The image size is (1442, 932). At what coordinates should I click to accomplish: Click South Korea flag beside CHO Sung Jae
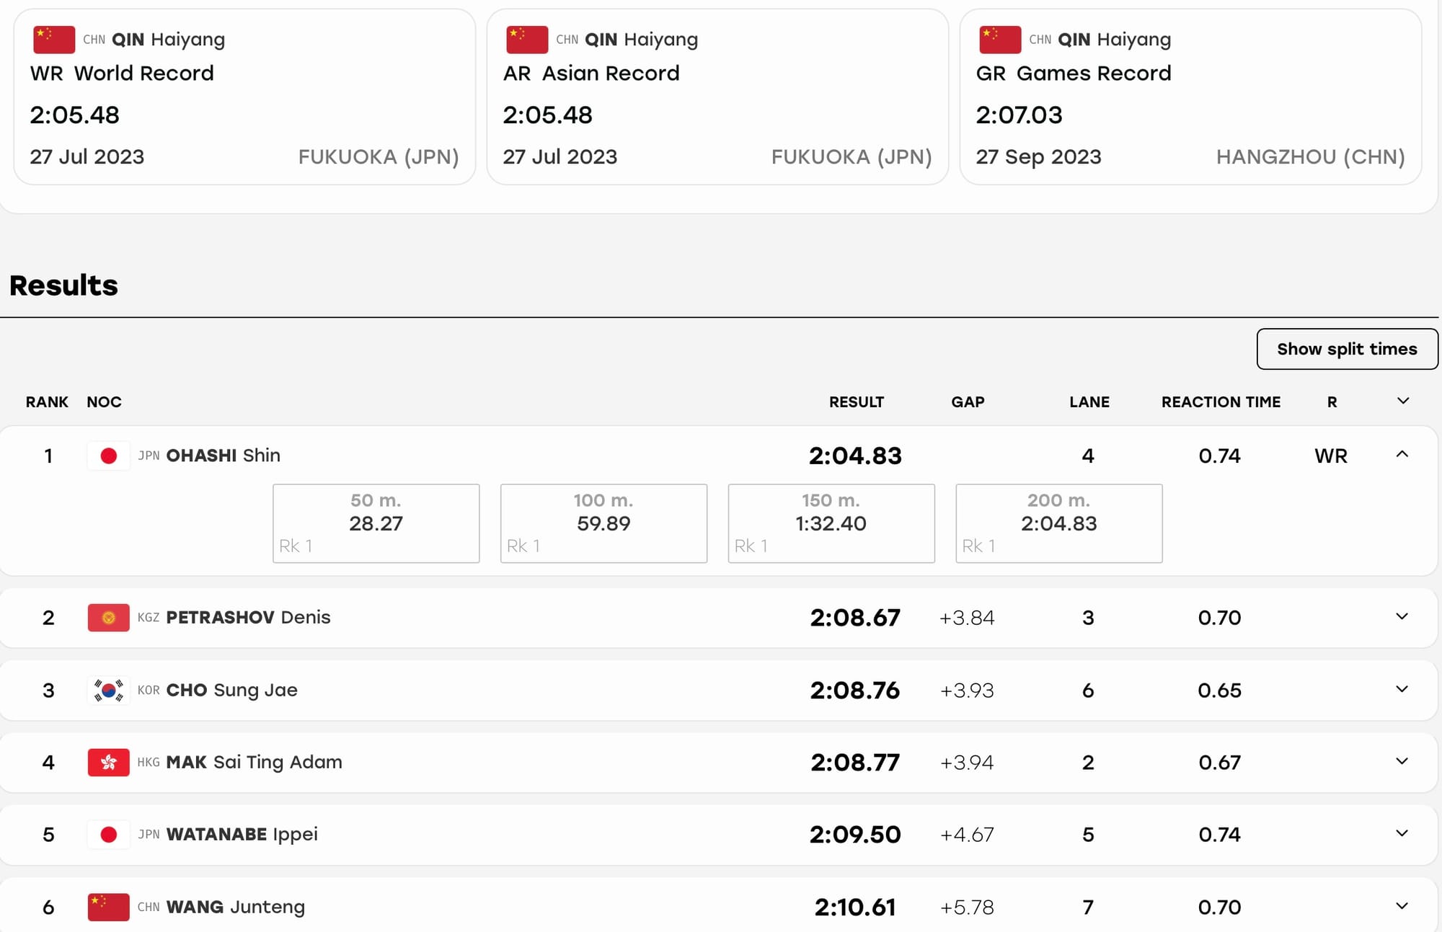click(109, 691)
